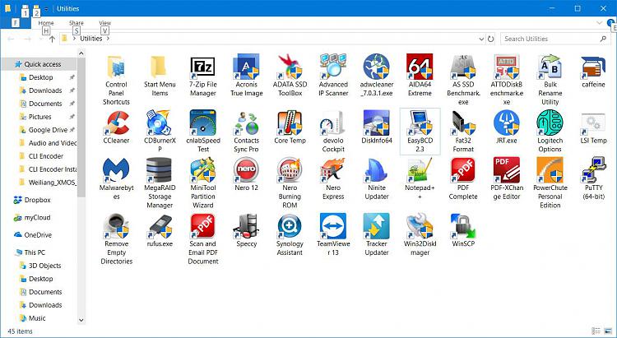
Task: Click the rufus.exe icon
Action: 160,227
